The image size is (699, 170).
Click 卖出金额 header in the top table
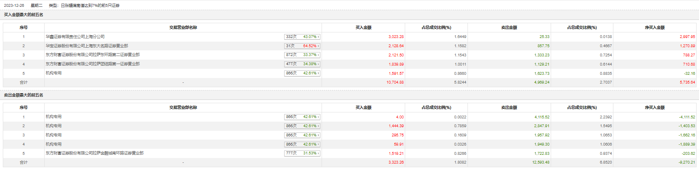click(x=509, y=28)
